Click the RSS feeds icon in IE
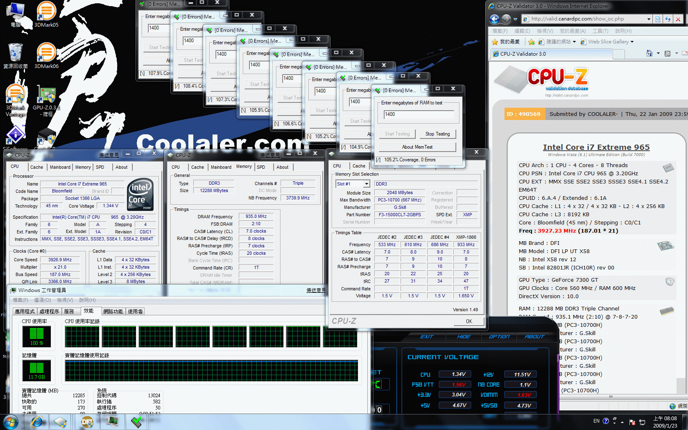Screen dimensions: 688x430 (668, 53)
